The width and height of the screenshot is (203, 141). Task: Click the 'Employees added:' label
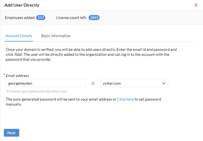click(20, 18)
